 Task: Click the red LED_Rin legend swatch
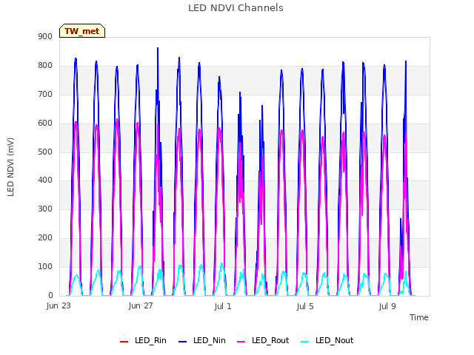(124, 342)
